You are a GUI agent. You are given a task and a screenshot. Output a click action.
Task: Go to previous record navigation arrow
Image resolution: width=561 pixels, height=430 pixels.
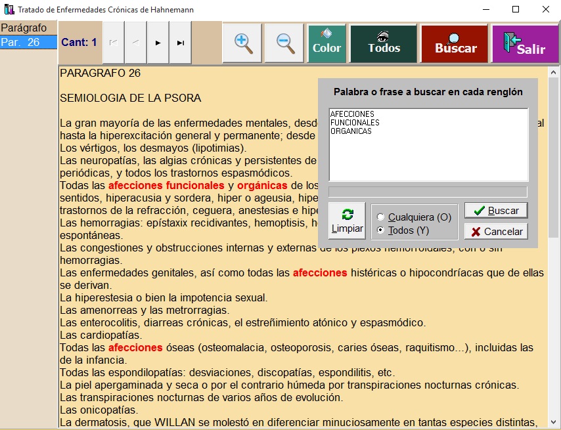[x=135, y=43]
